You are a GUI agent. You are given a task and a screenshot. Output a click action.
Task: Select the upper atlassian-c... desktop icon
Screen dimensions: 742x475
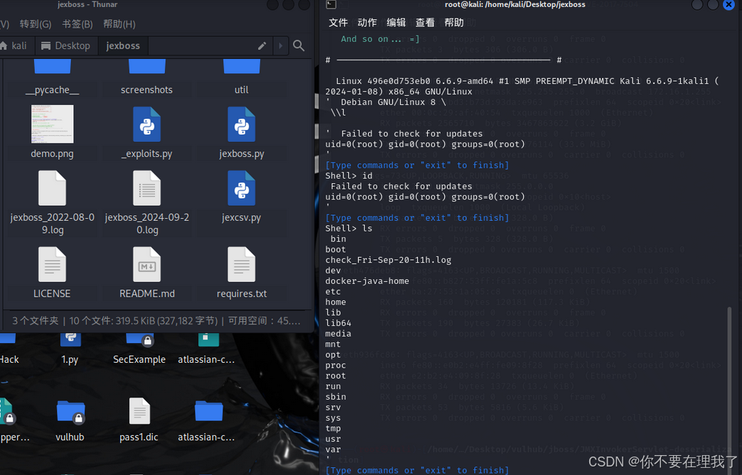pos(209,339)
